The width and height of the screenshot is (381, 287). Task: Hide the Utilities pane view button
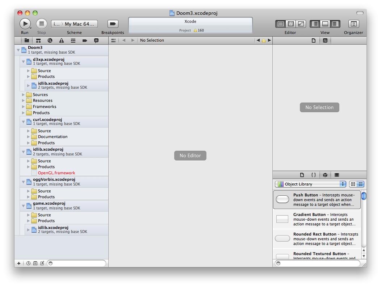point(335,24)
